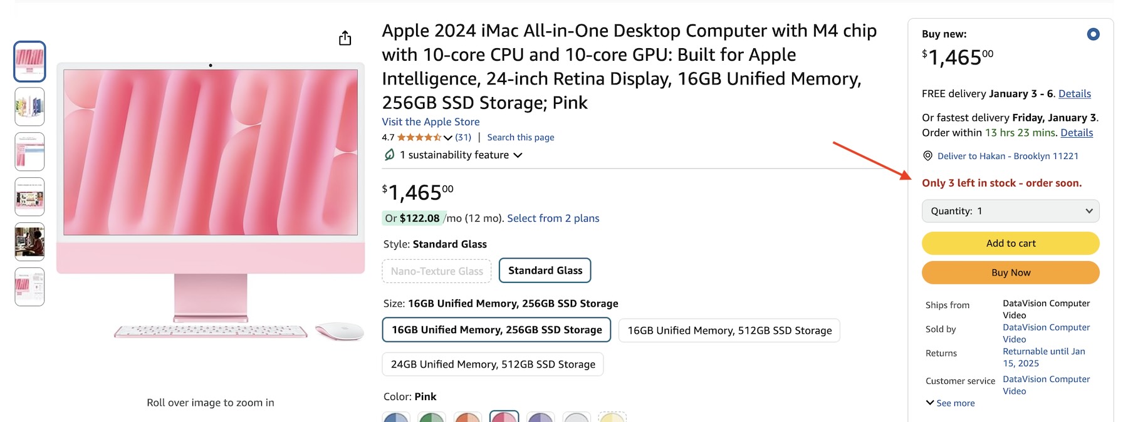This screenshot has width=1128, height=422.
Task: Open the Quantity dropdown
Action: pos(1010,211)
